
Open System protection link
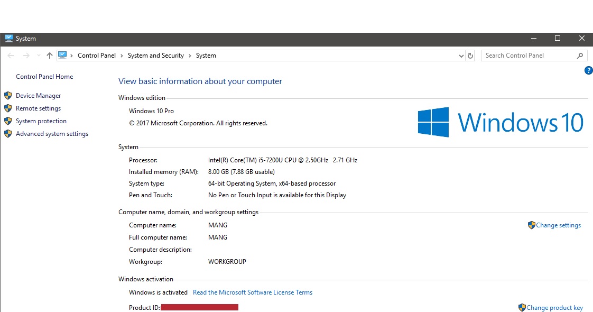point(41,121)
